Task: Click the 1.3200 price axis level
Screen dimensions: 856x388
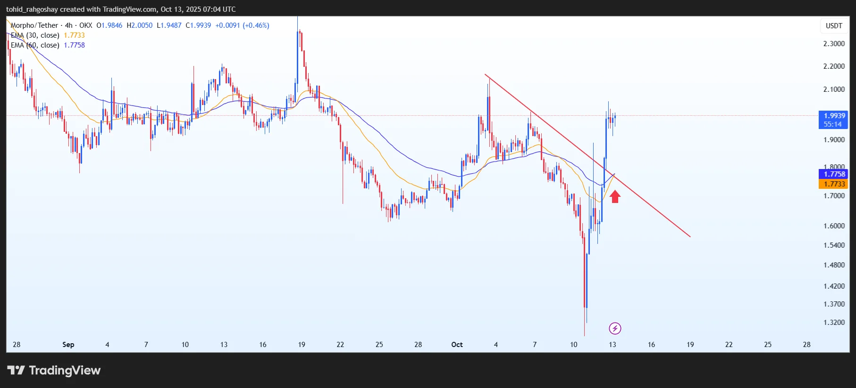Action: click(x=834, y=323)
